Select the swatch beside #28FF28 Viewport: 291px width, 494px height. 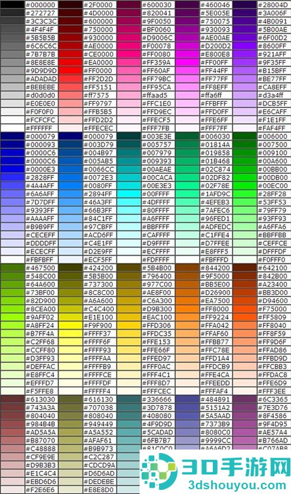tap(244, 194)
